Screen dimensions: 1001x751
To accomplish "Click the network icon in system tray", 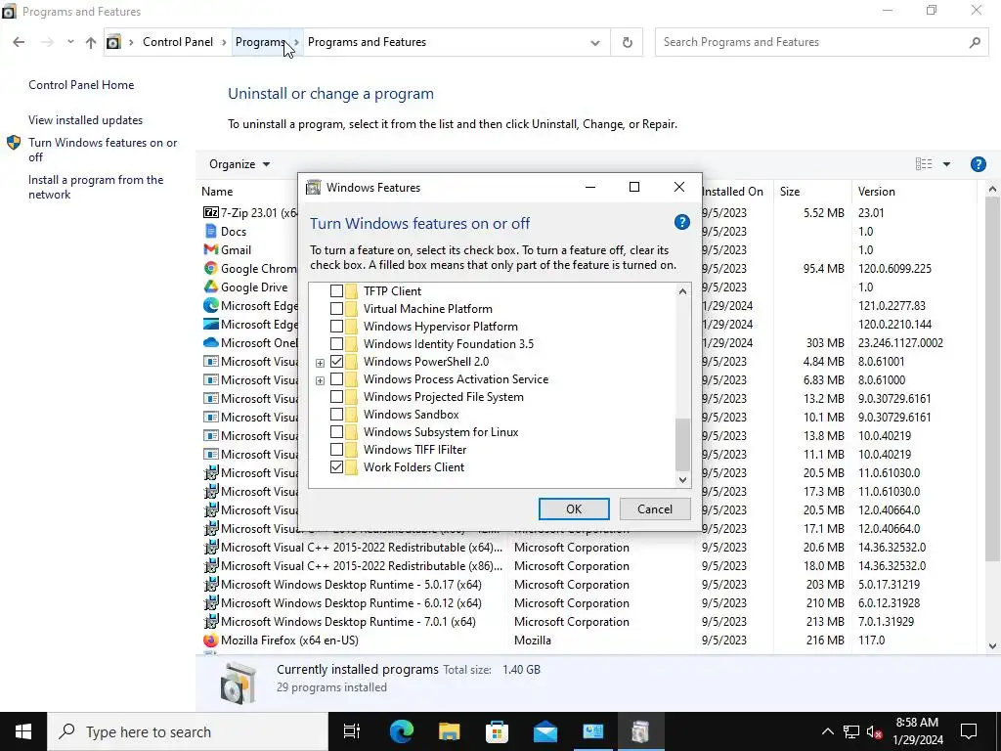I will point(851,731).
